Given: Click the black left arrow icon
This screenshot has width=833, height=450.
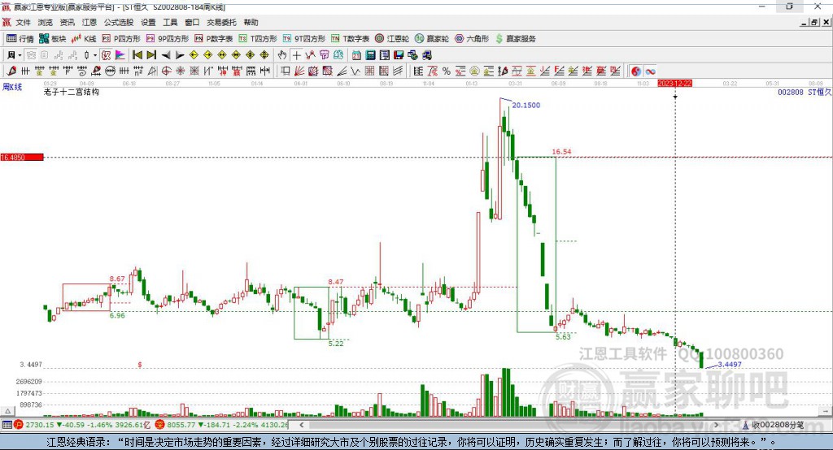Looking at the screenshot, I should (166, 55).
